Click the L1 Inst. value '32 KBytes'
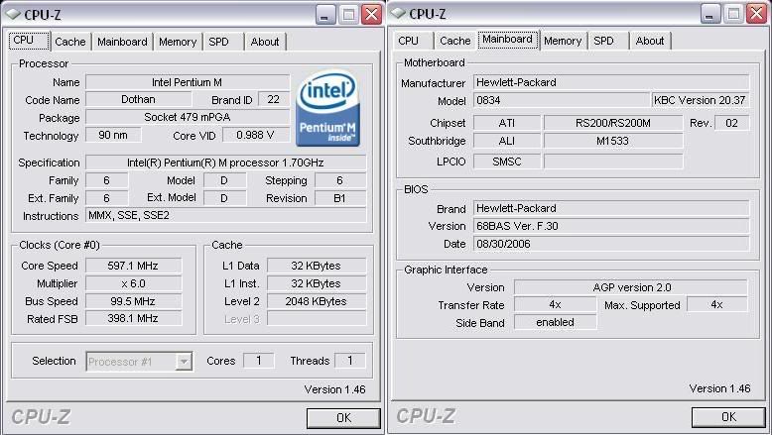The width and height of the screenshot is (772, 435). pyautogui.click(x=317, y=283)
